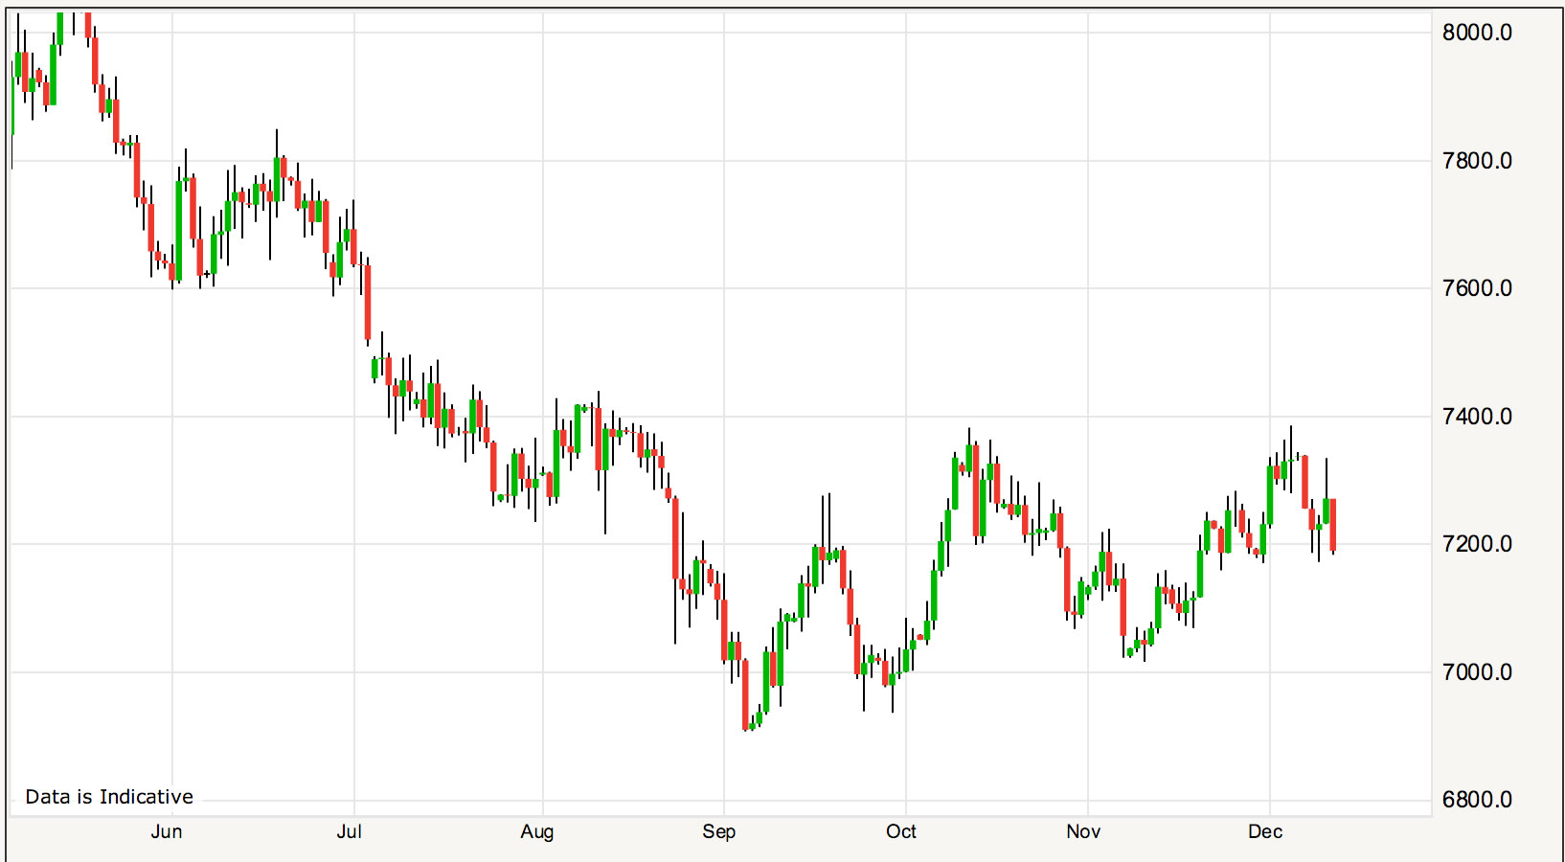Select the tall green candle in early June
1565x862 pixels.
179,230
